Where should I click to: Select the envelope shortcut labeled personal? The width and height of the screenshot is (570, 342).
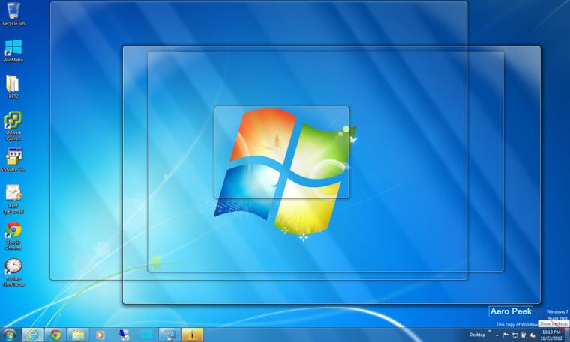coord(13,199)
